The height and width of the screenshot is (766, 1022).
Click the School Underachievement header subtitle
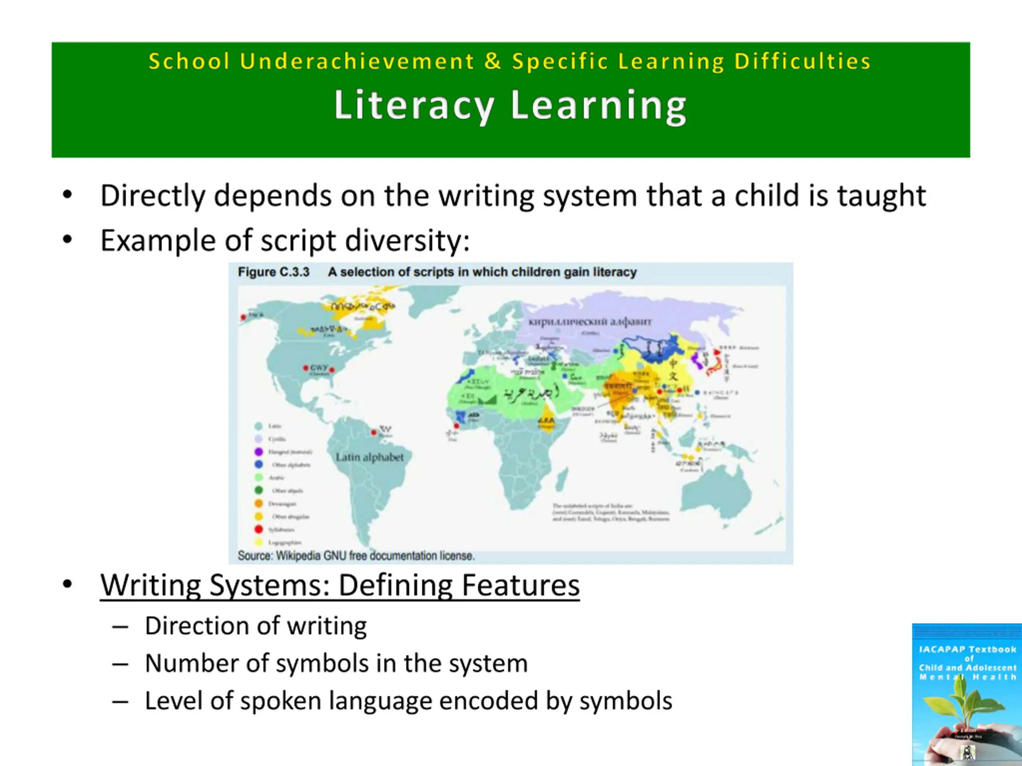click(x=510, y=62)
